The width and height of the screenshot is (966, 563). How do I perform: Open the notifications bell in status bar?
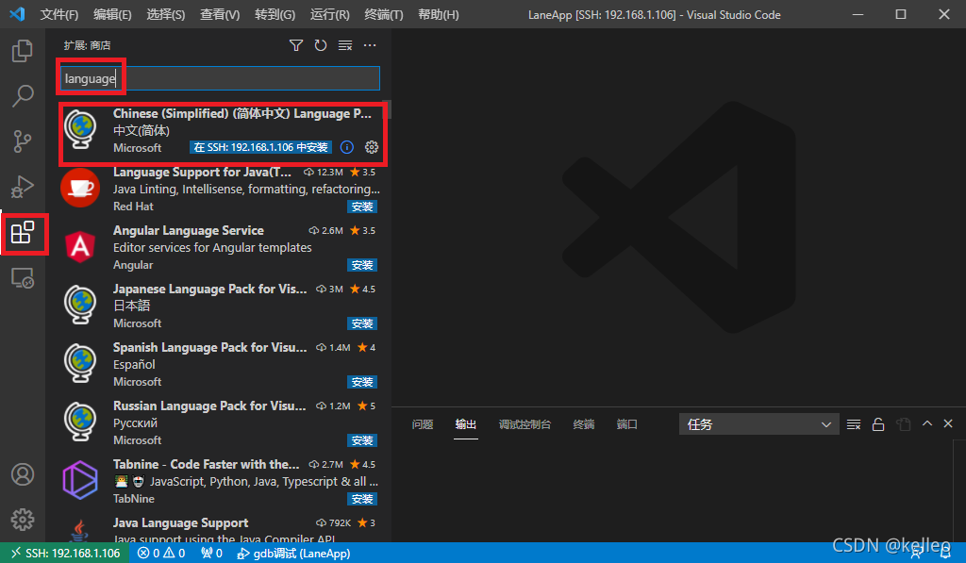pos(945,554)
